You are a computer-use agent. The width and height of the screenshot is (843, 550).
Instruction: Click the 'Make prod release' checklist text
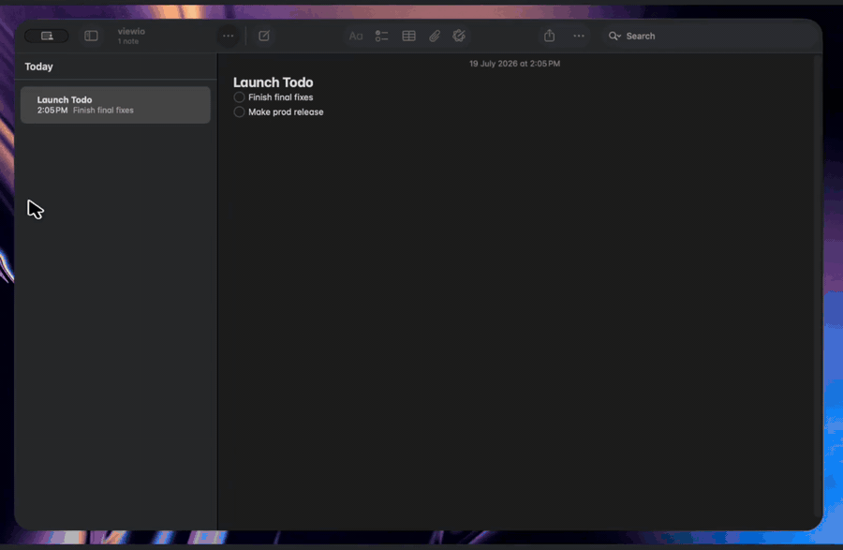click(286, 111)
